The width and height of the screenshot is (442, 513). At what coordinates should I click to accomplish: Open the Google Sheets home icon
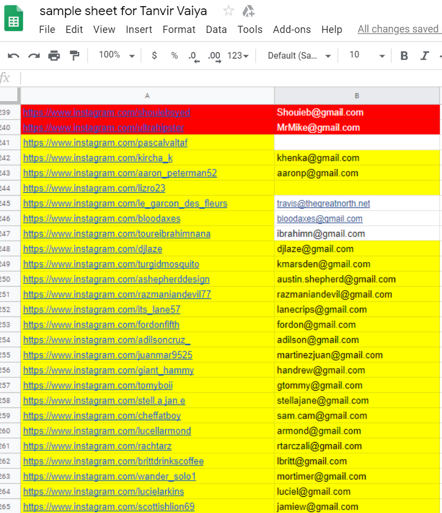(x=14, y=18)
